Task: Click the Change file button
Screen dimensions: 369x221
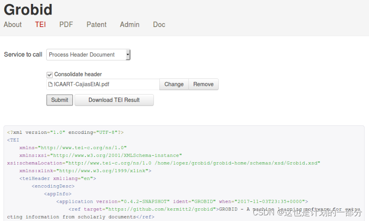Action: [x=174, y=84]
